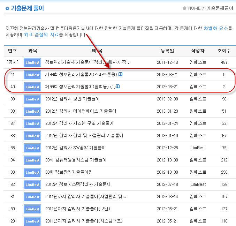
Task: Open post 2012년 정보시스템감리사 기출문제
Action: [78, 184]
